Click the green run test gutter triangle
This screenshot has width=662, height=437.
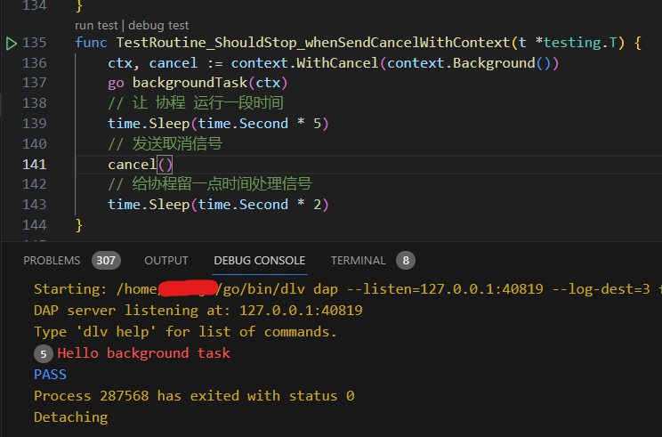point(12,43)
